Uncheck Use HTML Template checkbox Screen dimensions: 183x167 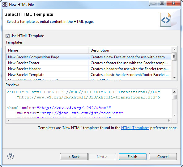coord(8,36)
